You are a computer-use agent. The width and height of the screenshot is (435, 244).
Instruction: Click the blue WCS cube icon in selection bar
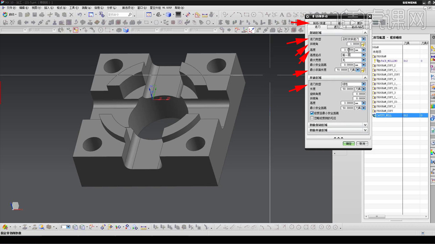(x=126, y=30)
